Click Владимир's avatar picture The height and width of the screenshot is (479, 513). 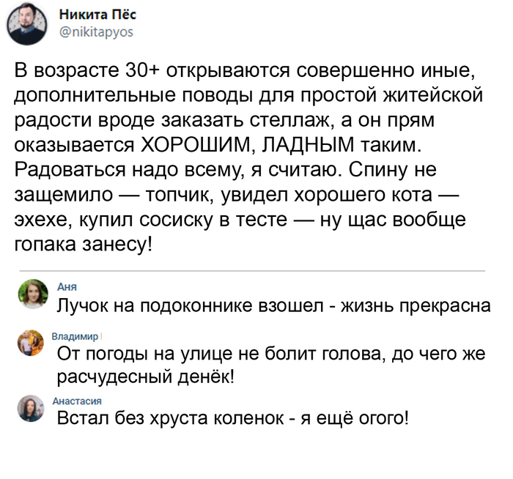point(32,344)
